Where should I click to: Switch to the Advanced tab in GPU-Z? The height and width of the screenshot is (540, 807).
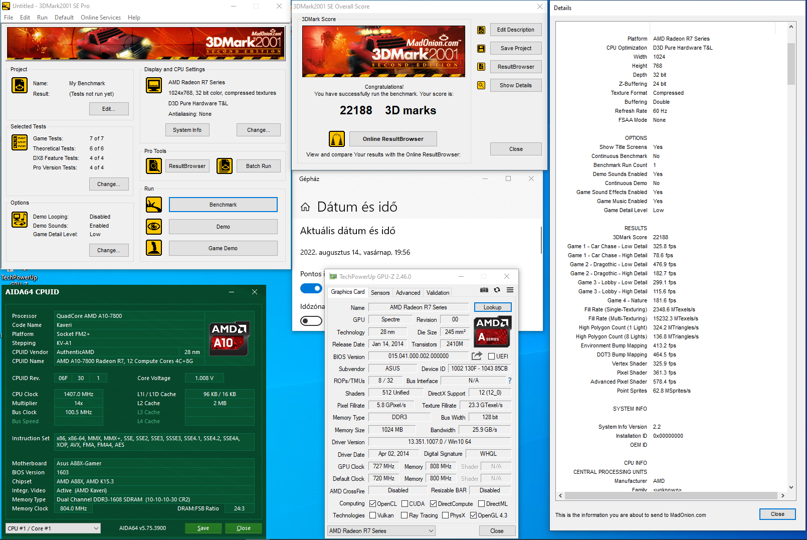point(408,293)
